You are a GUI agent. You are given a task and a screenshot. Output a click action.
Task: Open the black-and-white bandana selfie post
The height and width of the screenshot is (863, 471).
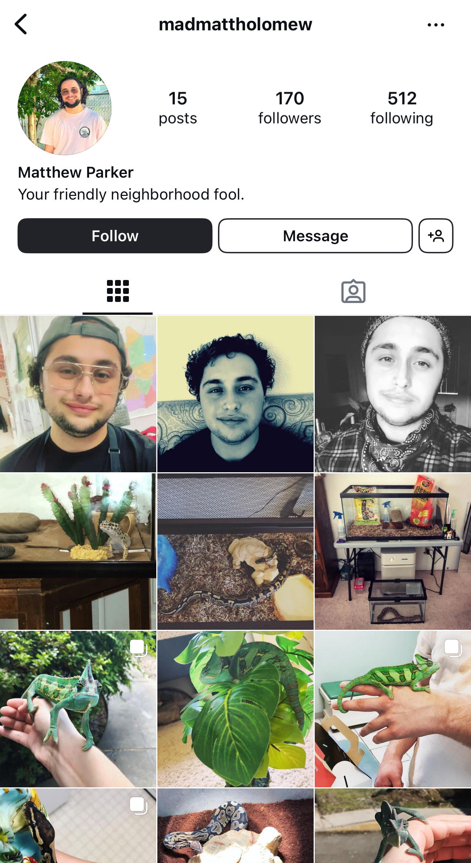393,394
